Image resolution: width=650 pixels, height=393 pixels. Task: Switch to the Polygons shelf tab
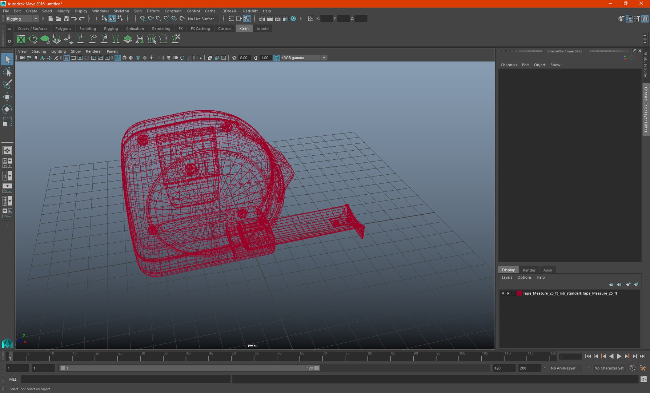click(x=63, y=29)
